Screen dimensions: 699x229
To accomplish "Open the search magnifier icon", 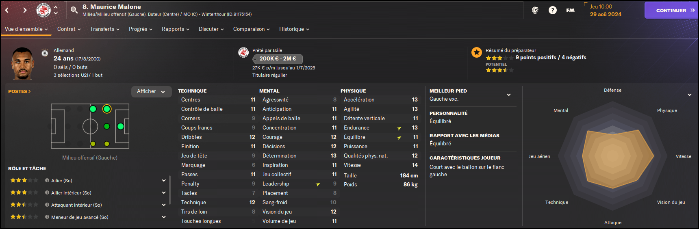I will click(74, 10).
